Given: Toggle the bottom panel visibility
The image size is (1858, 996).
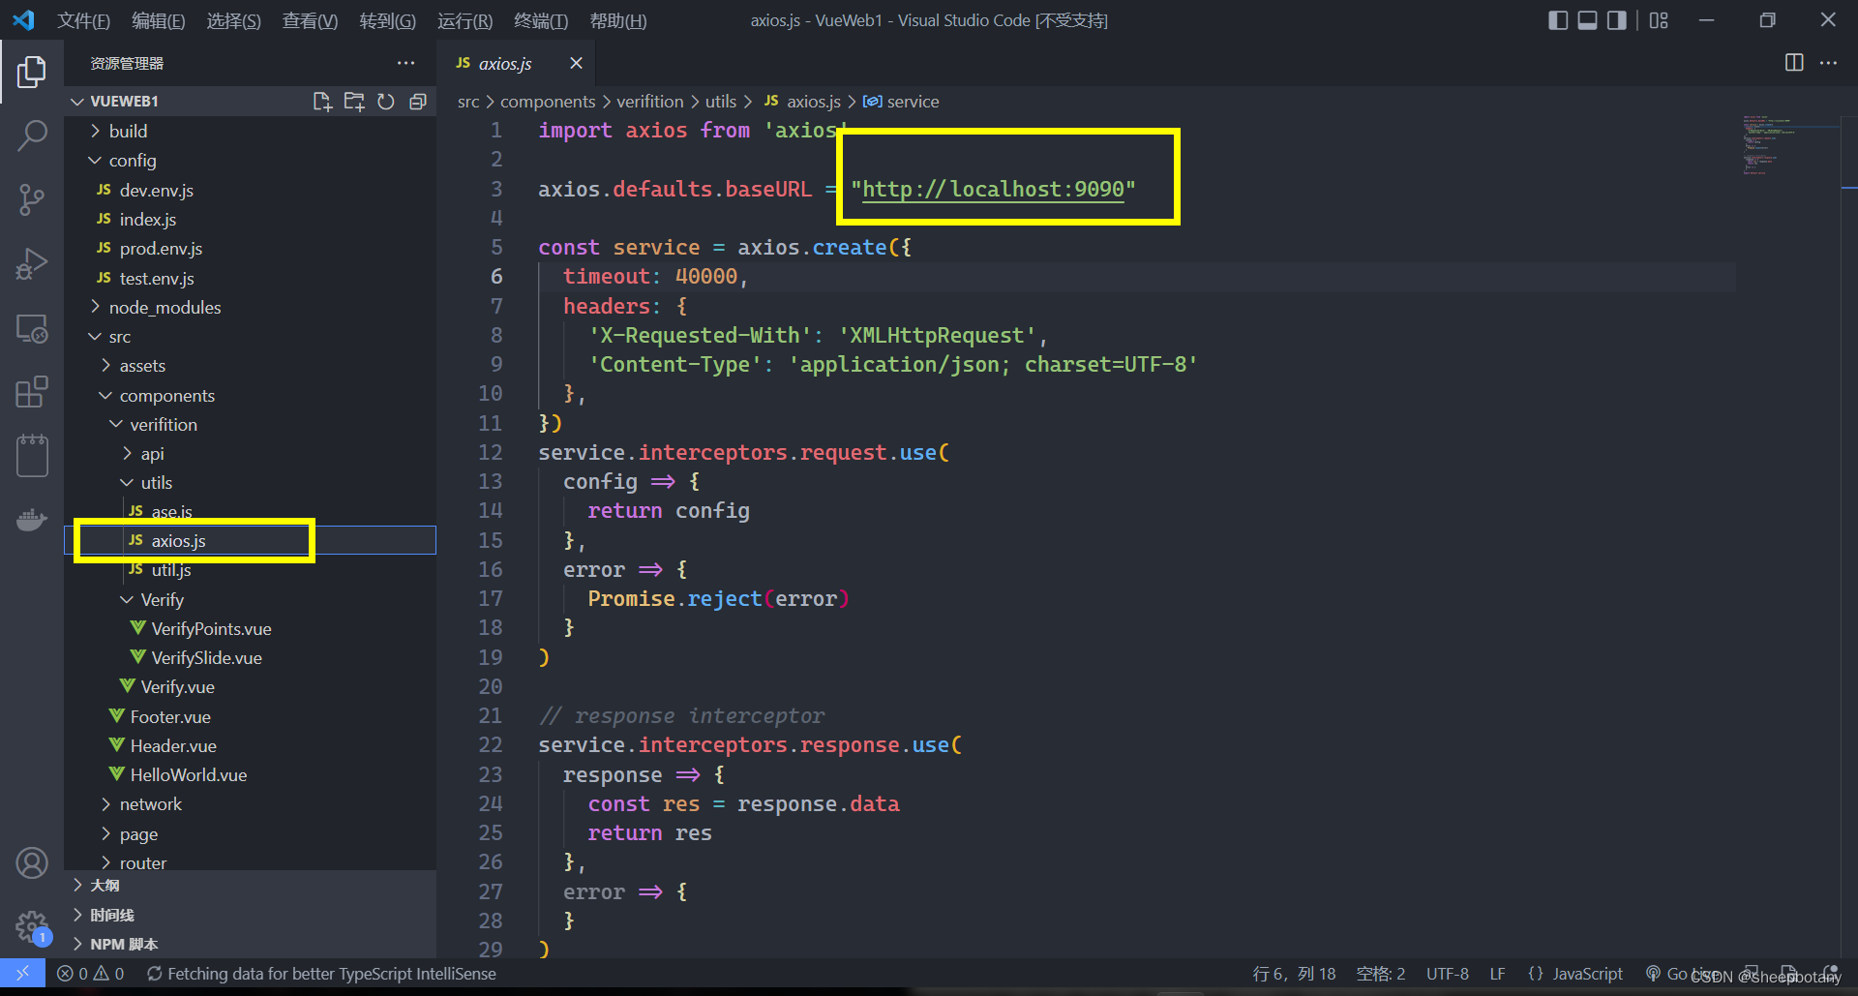Looking at the screenshot, I should (x=1587, y=19).
